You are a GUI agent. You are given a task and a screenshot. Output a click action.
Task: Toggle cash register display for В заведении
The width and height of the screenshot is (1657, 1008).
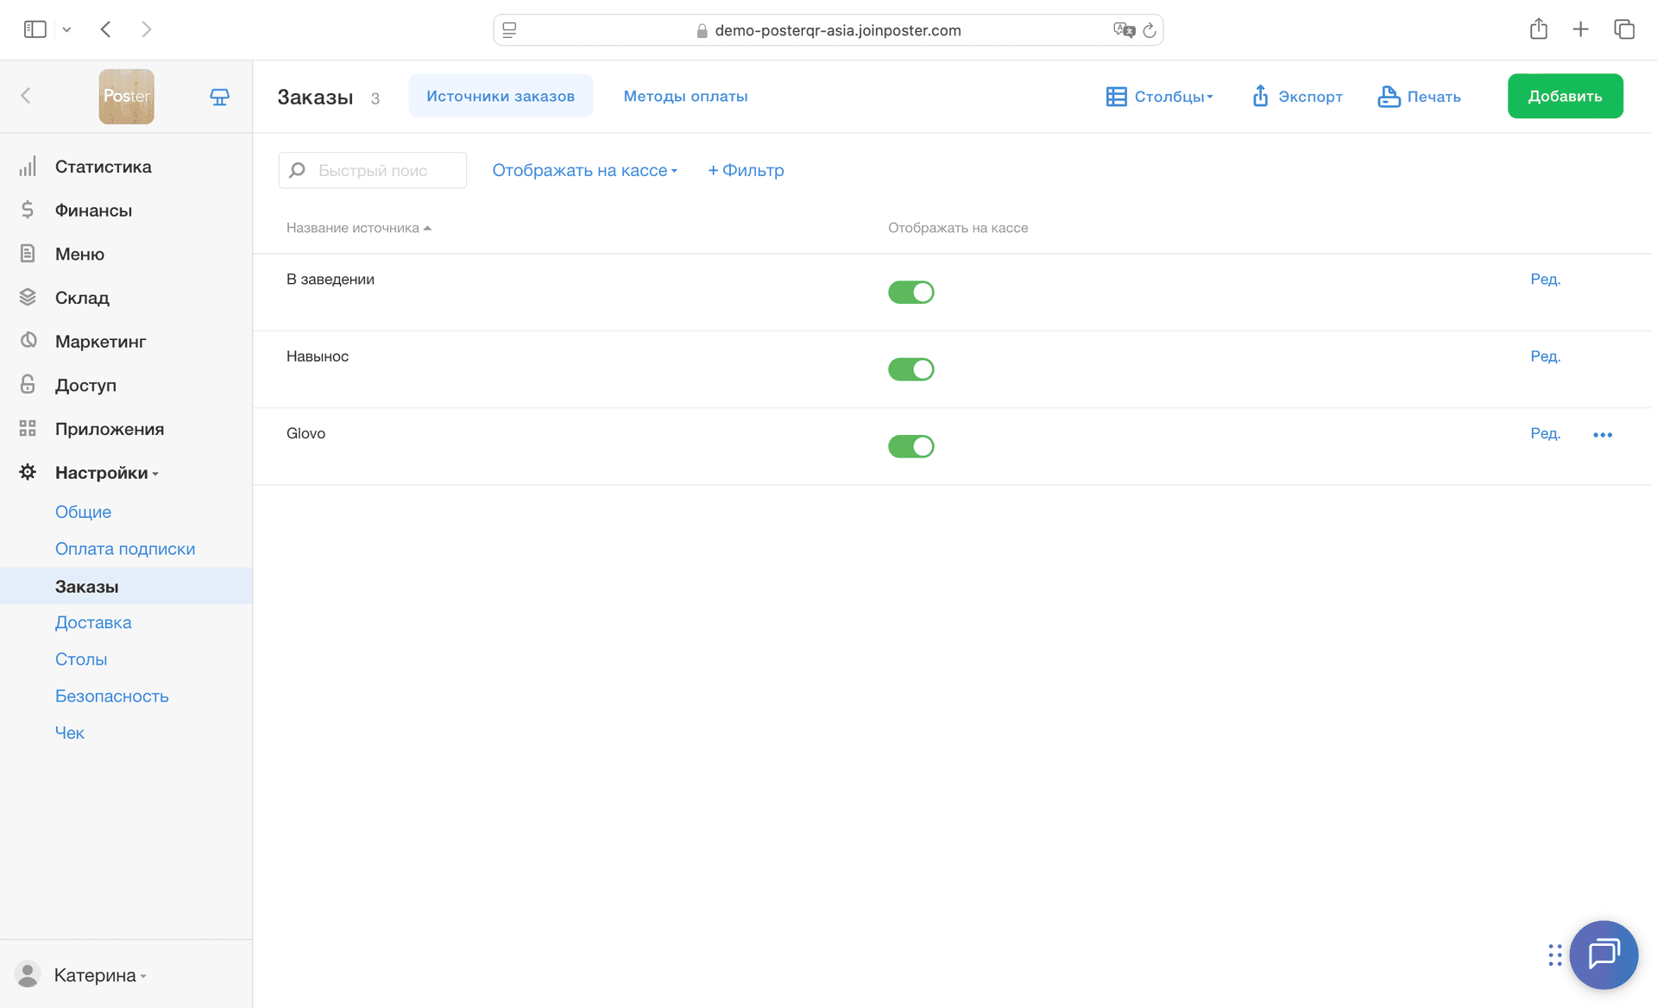[910, 293]
